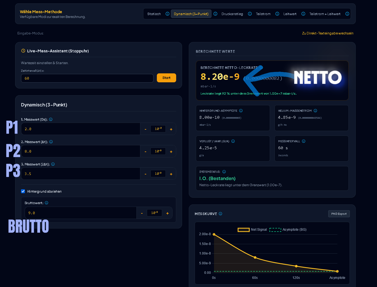Export the Messkurve as PNG

tap(339, 214)
